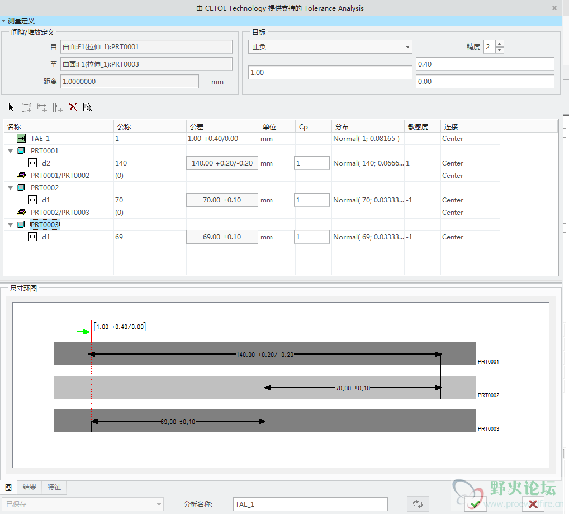The width and height of the screenshot is (569, 514).
Task: Click the 70.00 ±0.10 dimension in diagram
Action: click(353, 388)
